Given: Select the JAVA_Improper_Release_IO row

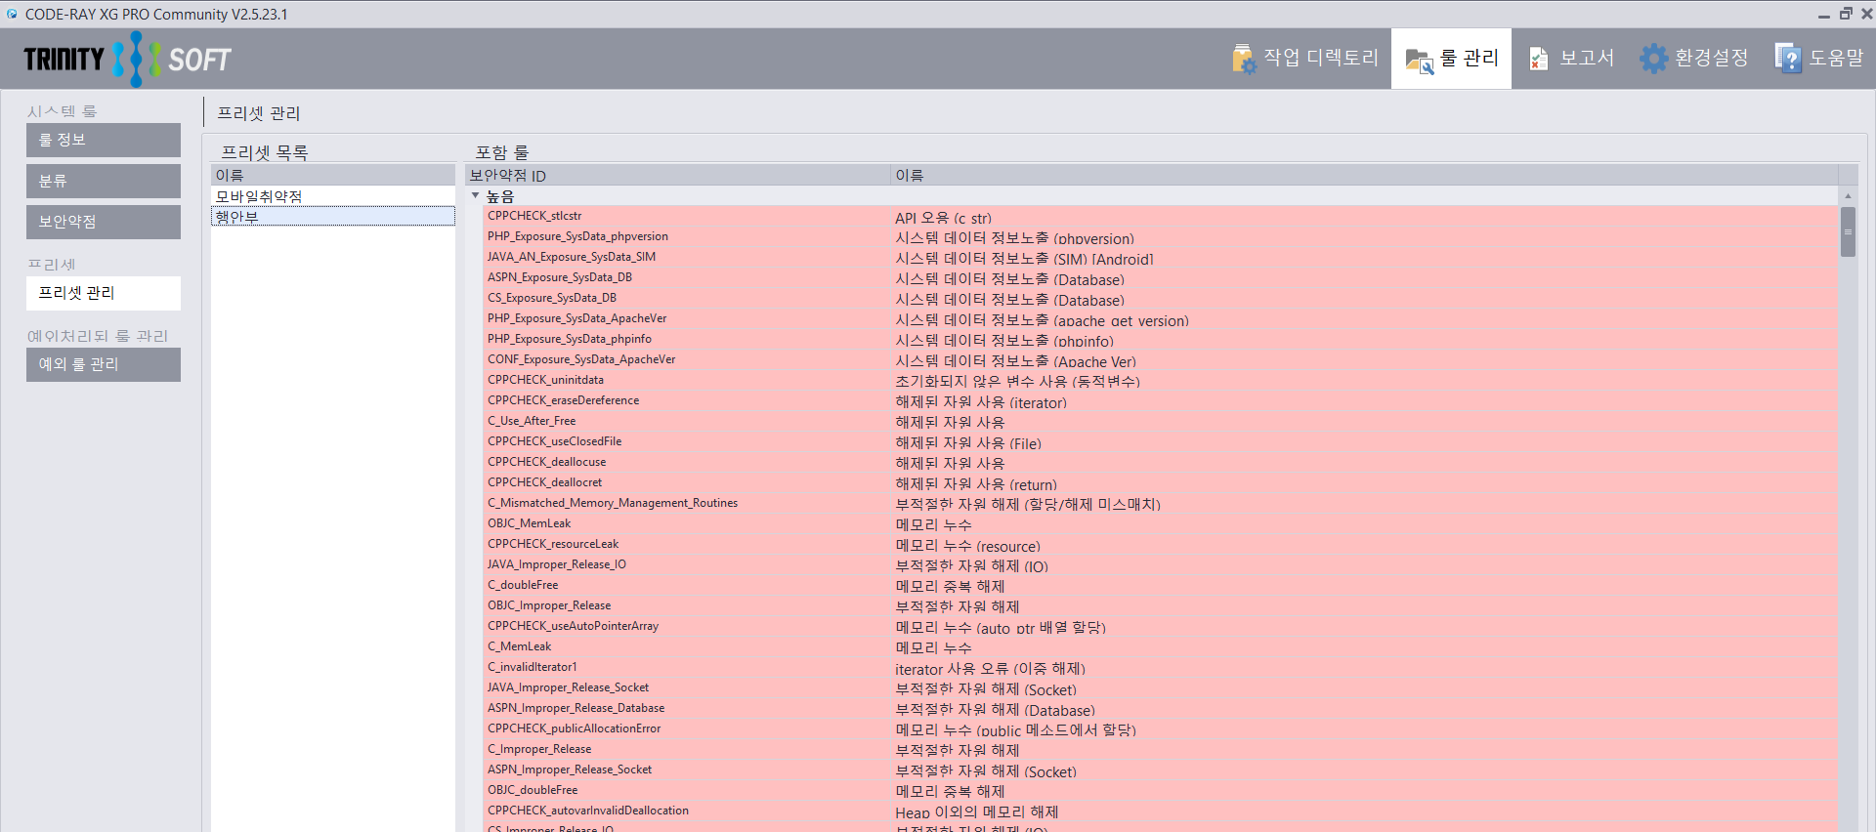Looking at the screenshot, I should [x=1161, y=565].
